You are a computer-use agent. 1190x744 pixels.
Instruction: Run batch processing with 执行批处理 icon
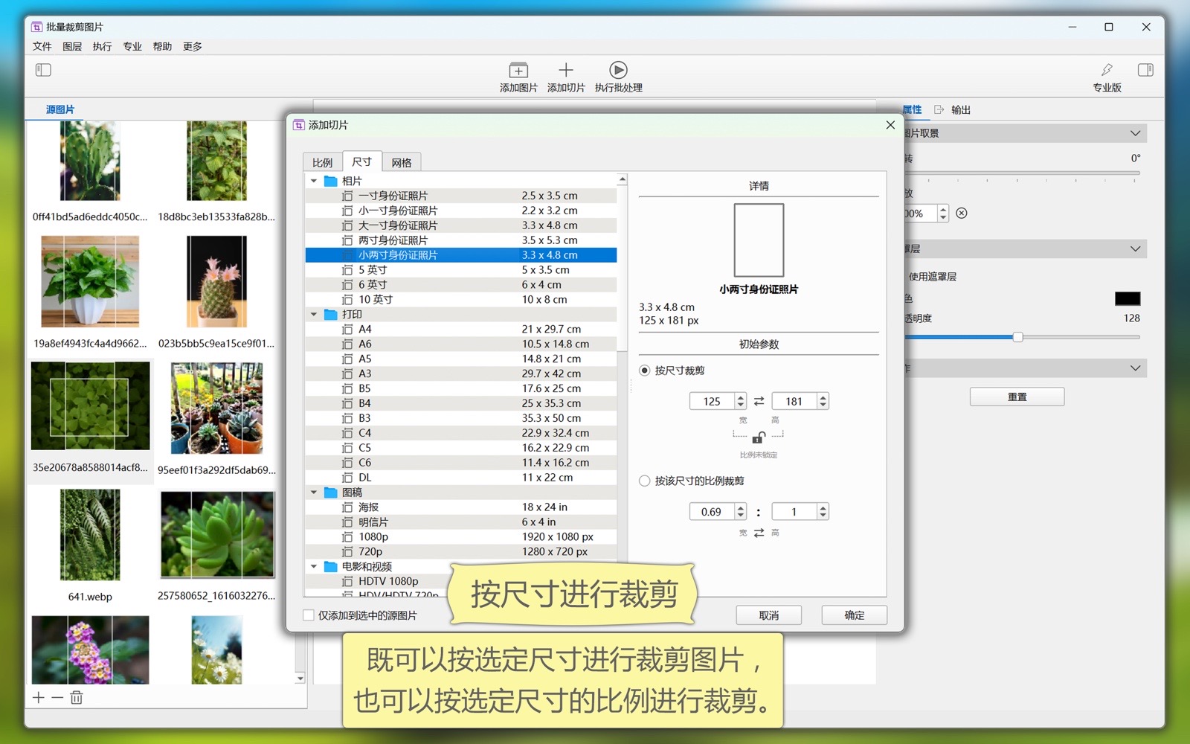coord(618,71)
